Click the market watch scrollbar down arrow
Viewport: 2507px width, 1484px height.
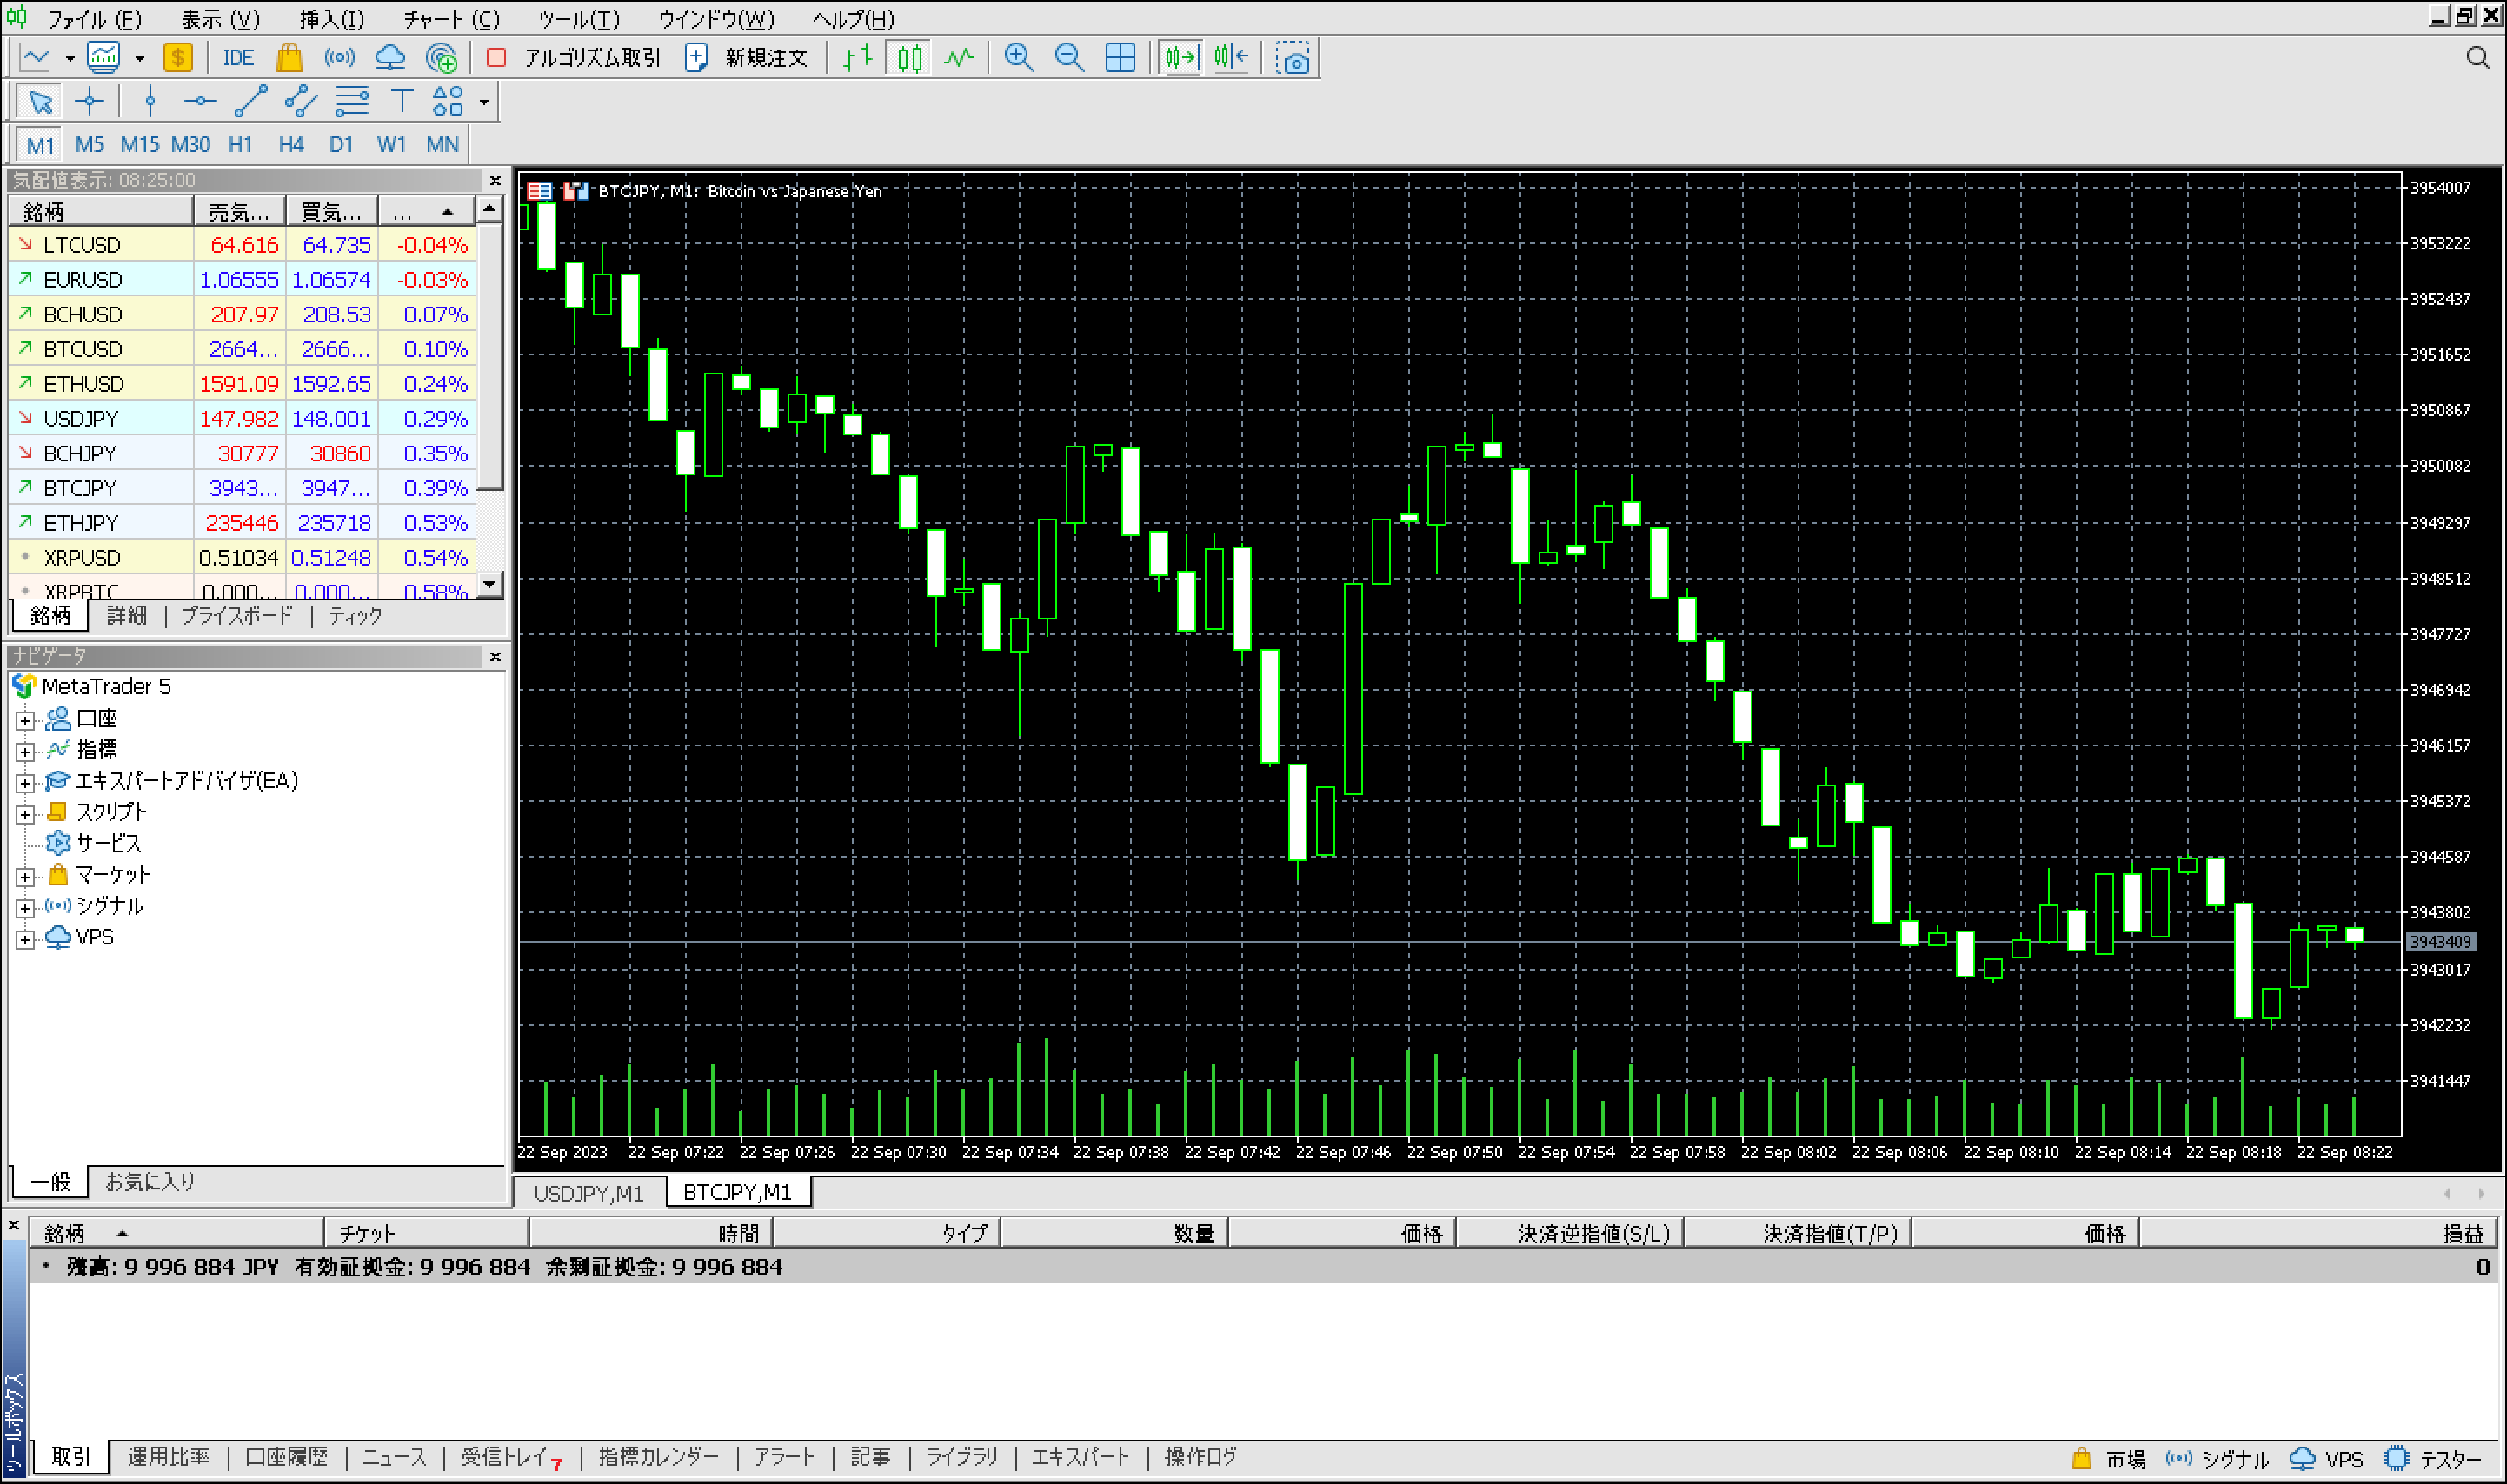[x=489, y=584]
